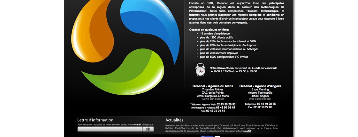Screen dimensions: 358x137
Task: Click the Oceanet three-drop swirl logo
Action: tap(125, 47)
